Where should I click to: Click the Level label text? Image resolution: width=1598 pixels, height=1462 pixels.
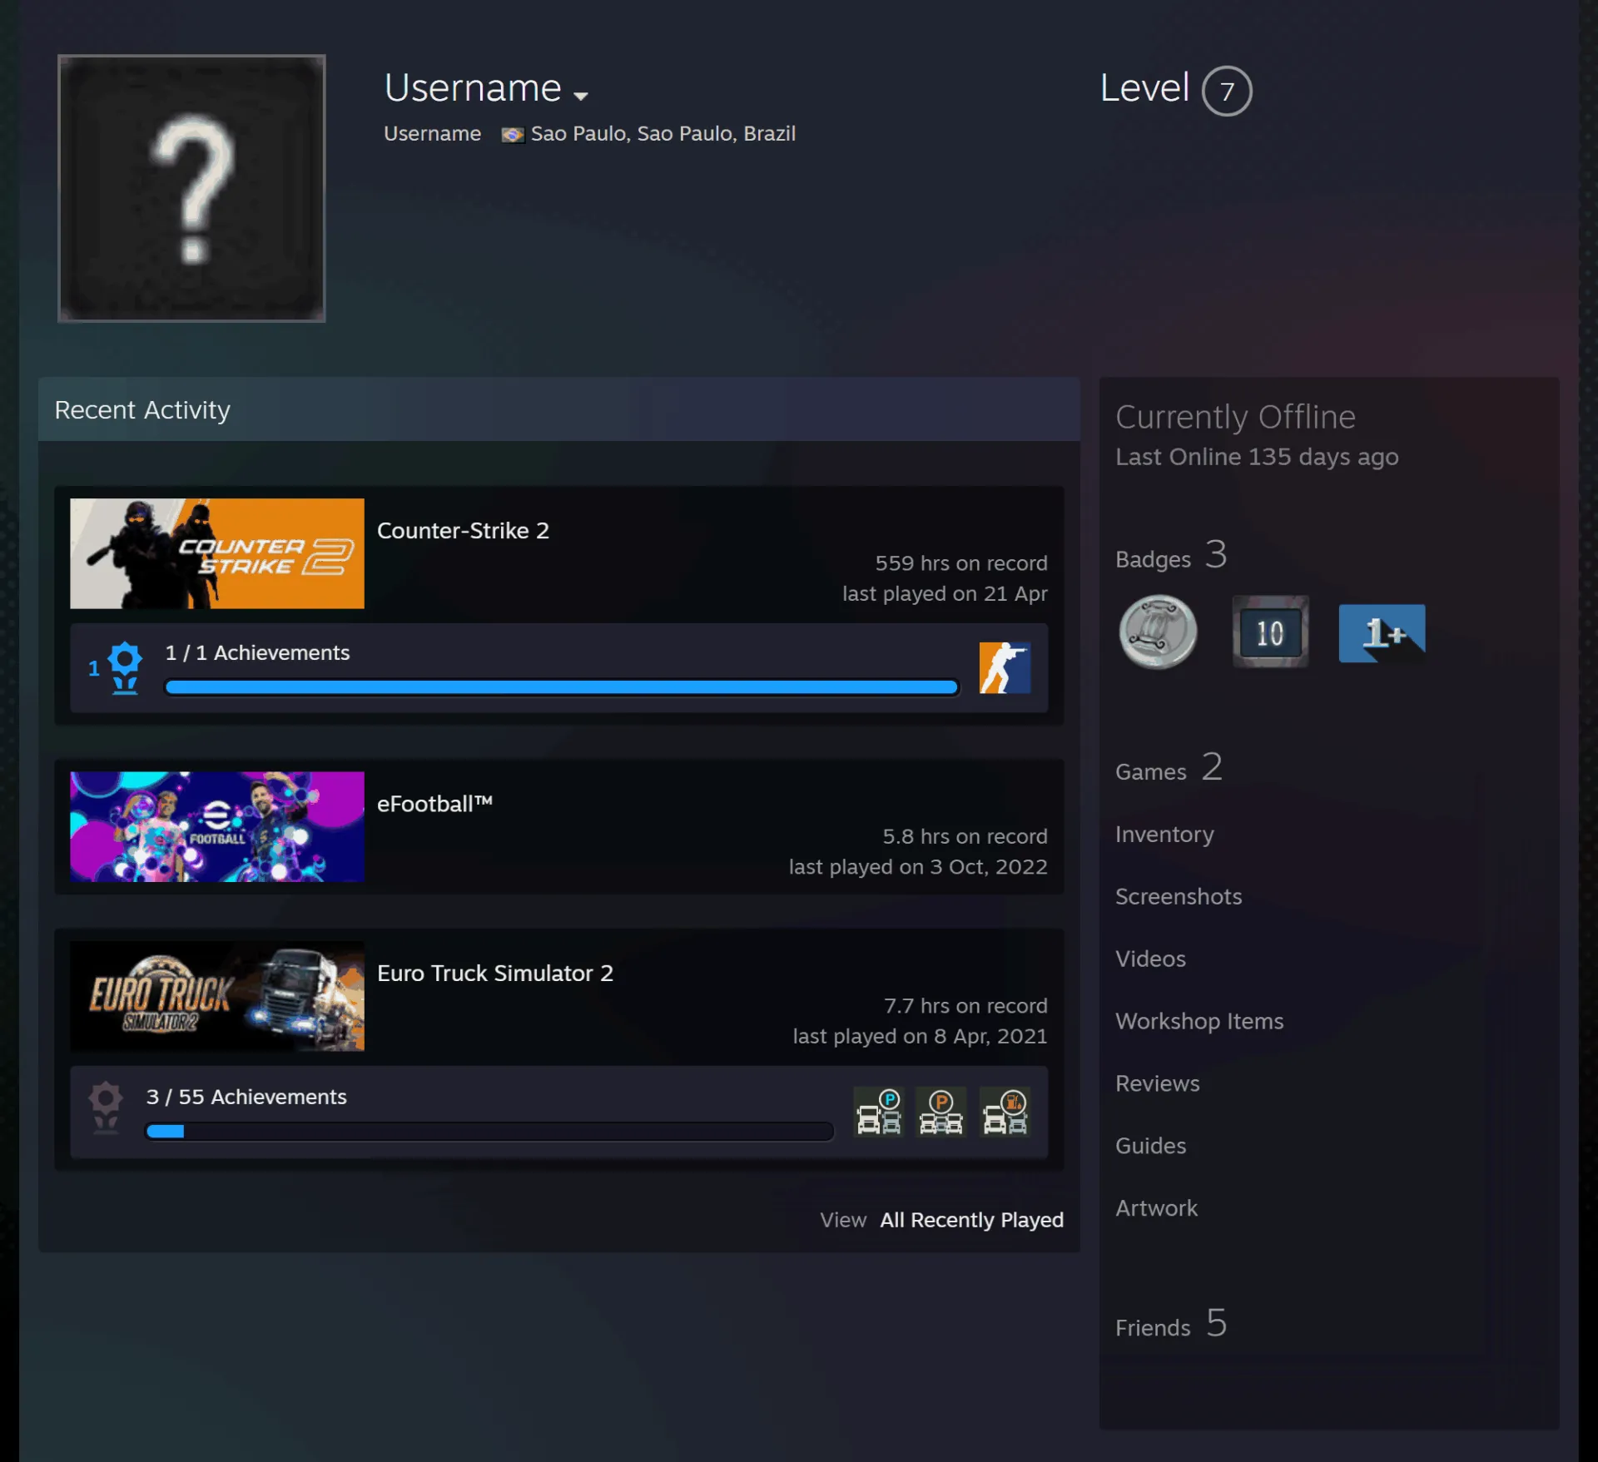(1144, 88)
